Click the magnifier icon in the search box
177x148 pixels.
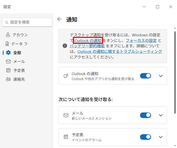(x=7, y=22)
